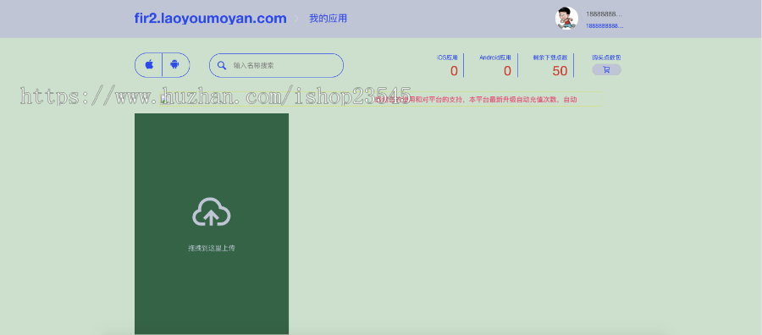
Task: Click the dark green upload drop zone
Action: [212, 224]
